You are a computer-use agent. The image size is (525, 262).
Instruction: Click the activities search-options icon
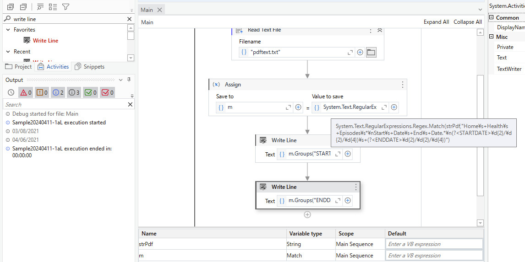(40, 7)
